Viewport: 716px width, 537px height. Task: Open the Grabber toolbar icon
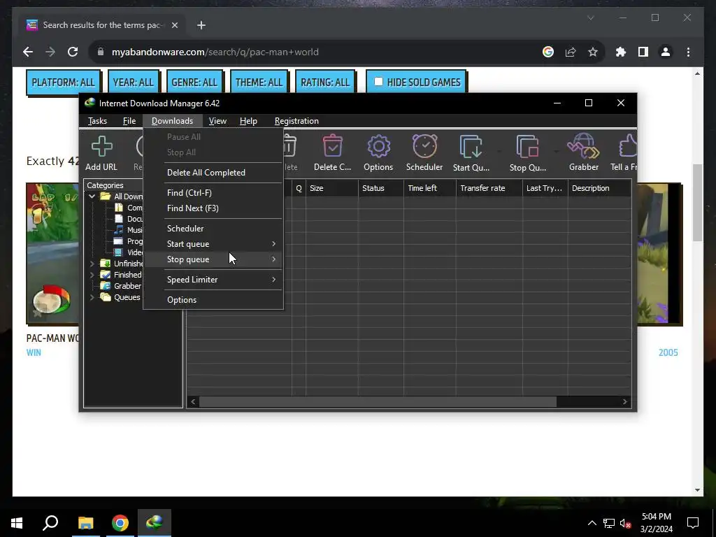584,153
